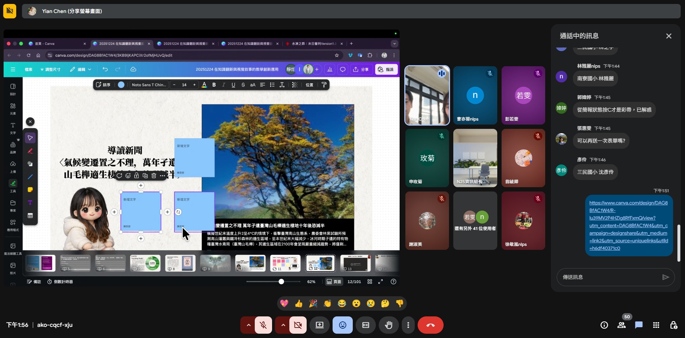Viewport: 685px width, 338px height.
Task: Toggle the chat messages panel icon
Action: pyautogui.click(x=639, y=325)
